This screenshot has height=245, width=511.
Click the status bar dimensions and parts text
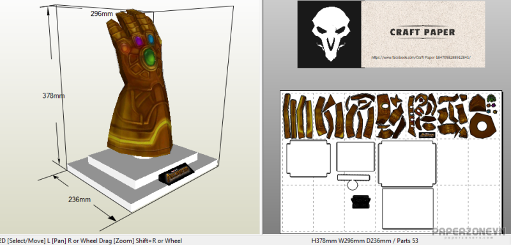[365, 241]
